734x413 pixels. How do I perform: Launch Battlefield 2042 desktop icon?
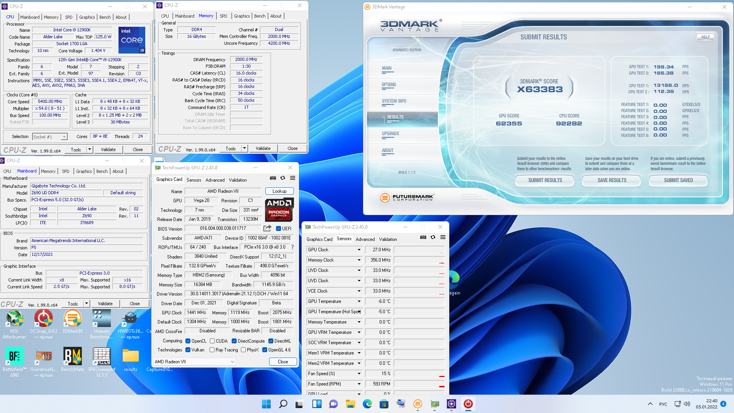point(15,362)
